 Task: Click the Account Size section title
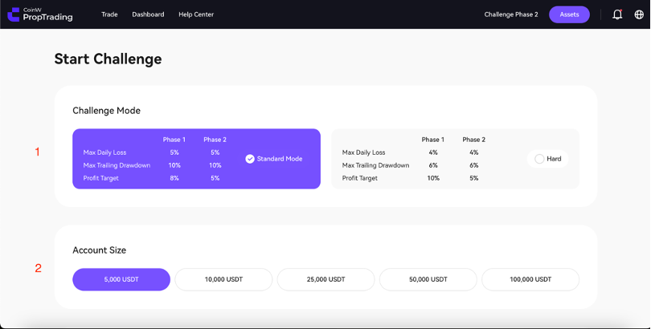coord(99,250)
